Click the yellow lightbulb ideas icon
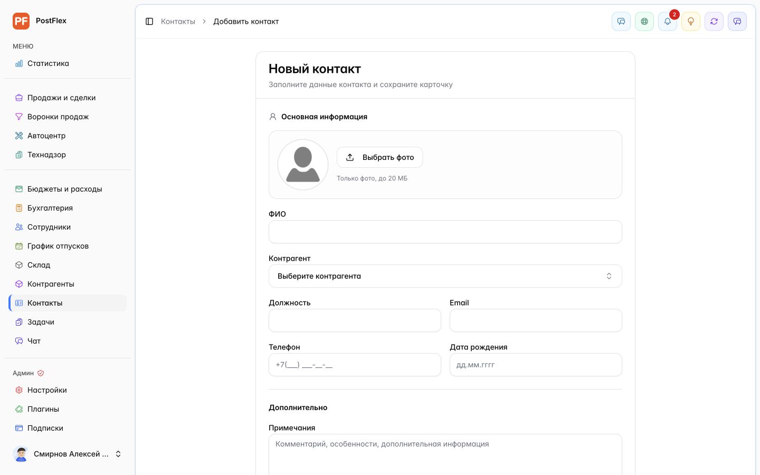The height and width of the screenshot is (475, 760). tap(691, 22)
